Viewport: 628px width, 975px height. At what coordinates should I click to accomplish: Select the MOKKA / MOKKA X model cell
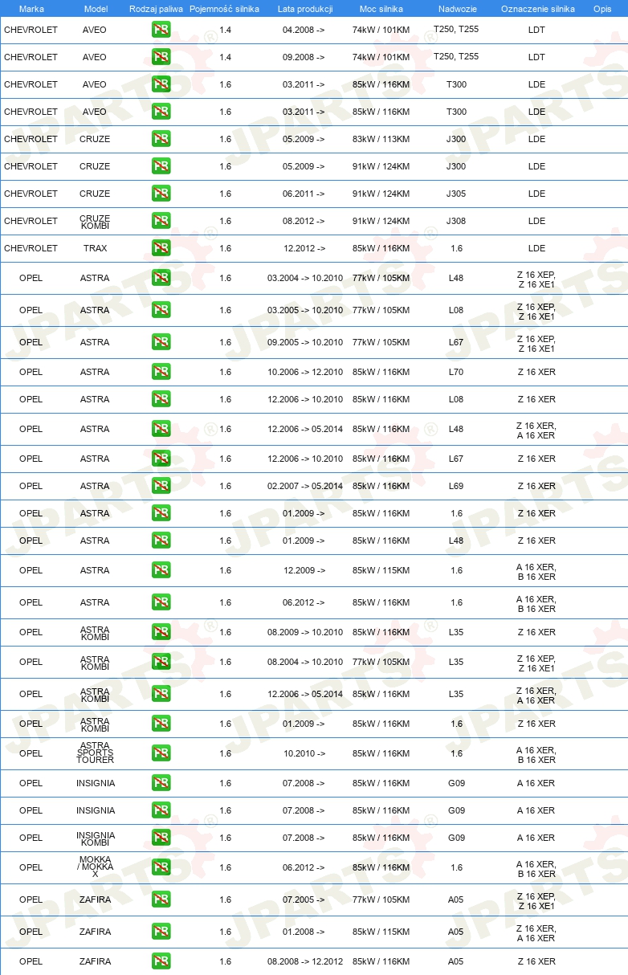click(95, 867)
